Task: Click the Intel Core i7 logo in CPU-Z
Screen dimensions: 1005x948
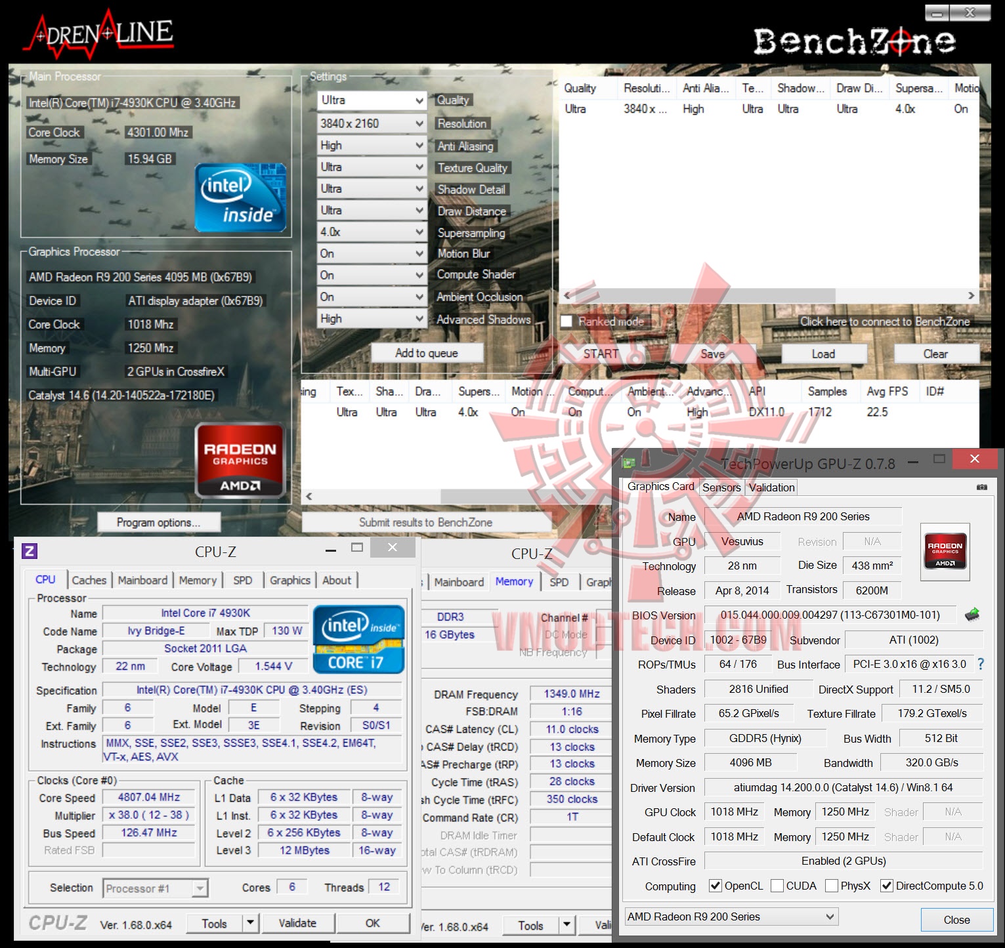Action: [358, 640]
